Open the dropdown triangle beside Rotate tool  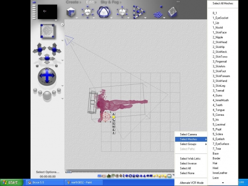111,18
